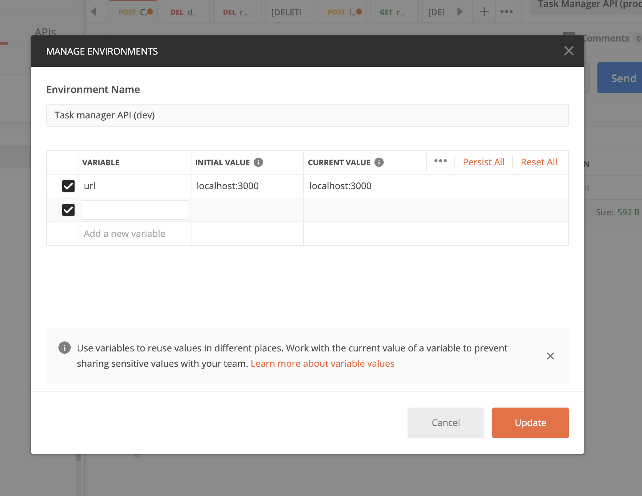The image size is (642, 496).
Task: Click the Update button
Action: pyautogui.click(x=531, y=423)
